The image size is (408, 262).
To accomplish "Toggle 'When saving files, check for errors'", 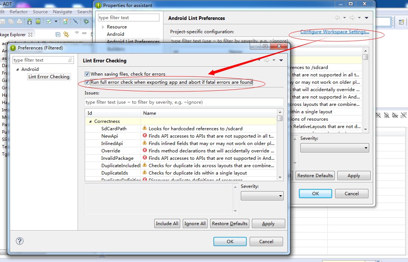I will click(x=87, y=74).
